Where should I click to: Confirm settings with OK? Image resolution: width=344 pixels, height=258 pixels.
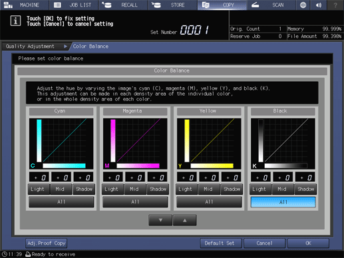pos(308,243)
